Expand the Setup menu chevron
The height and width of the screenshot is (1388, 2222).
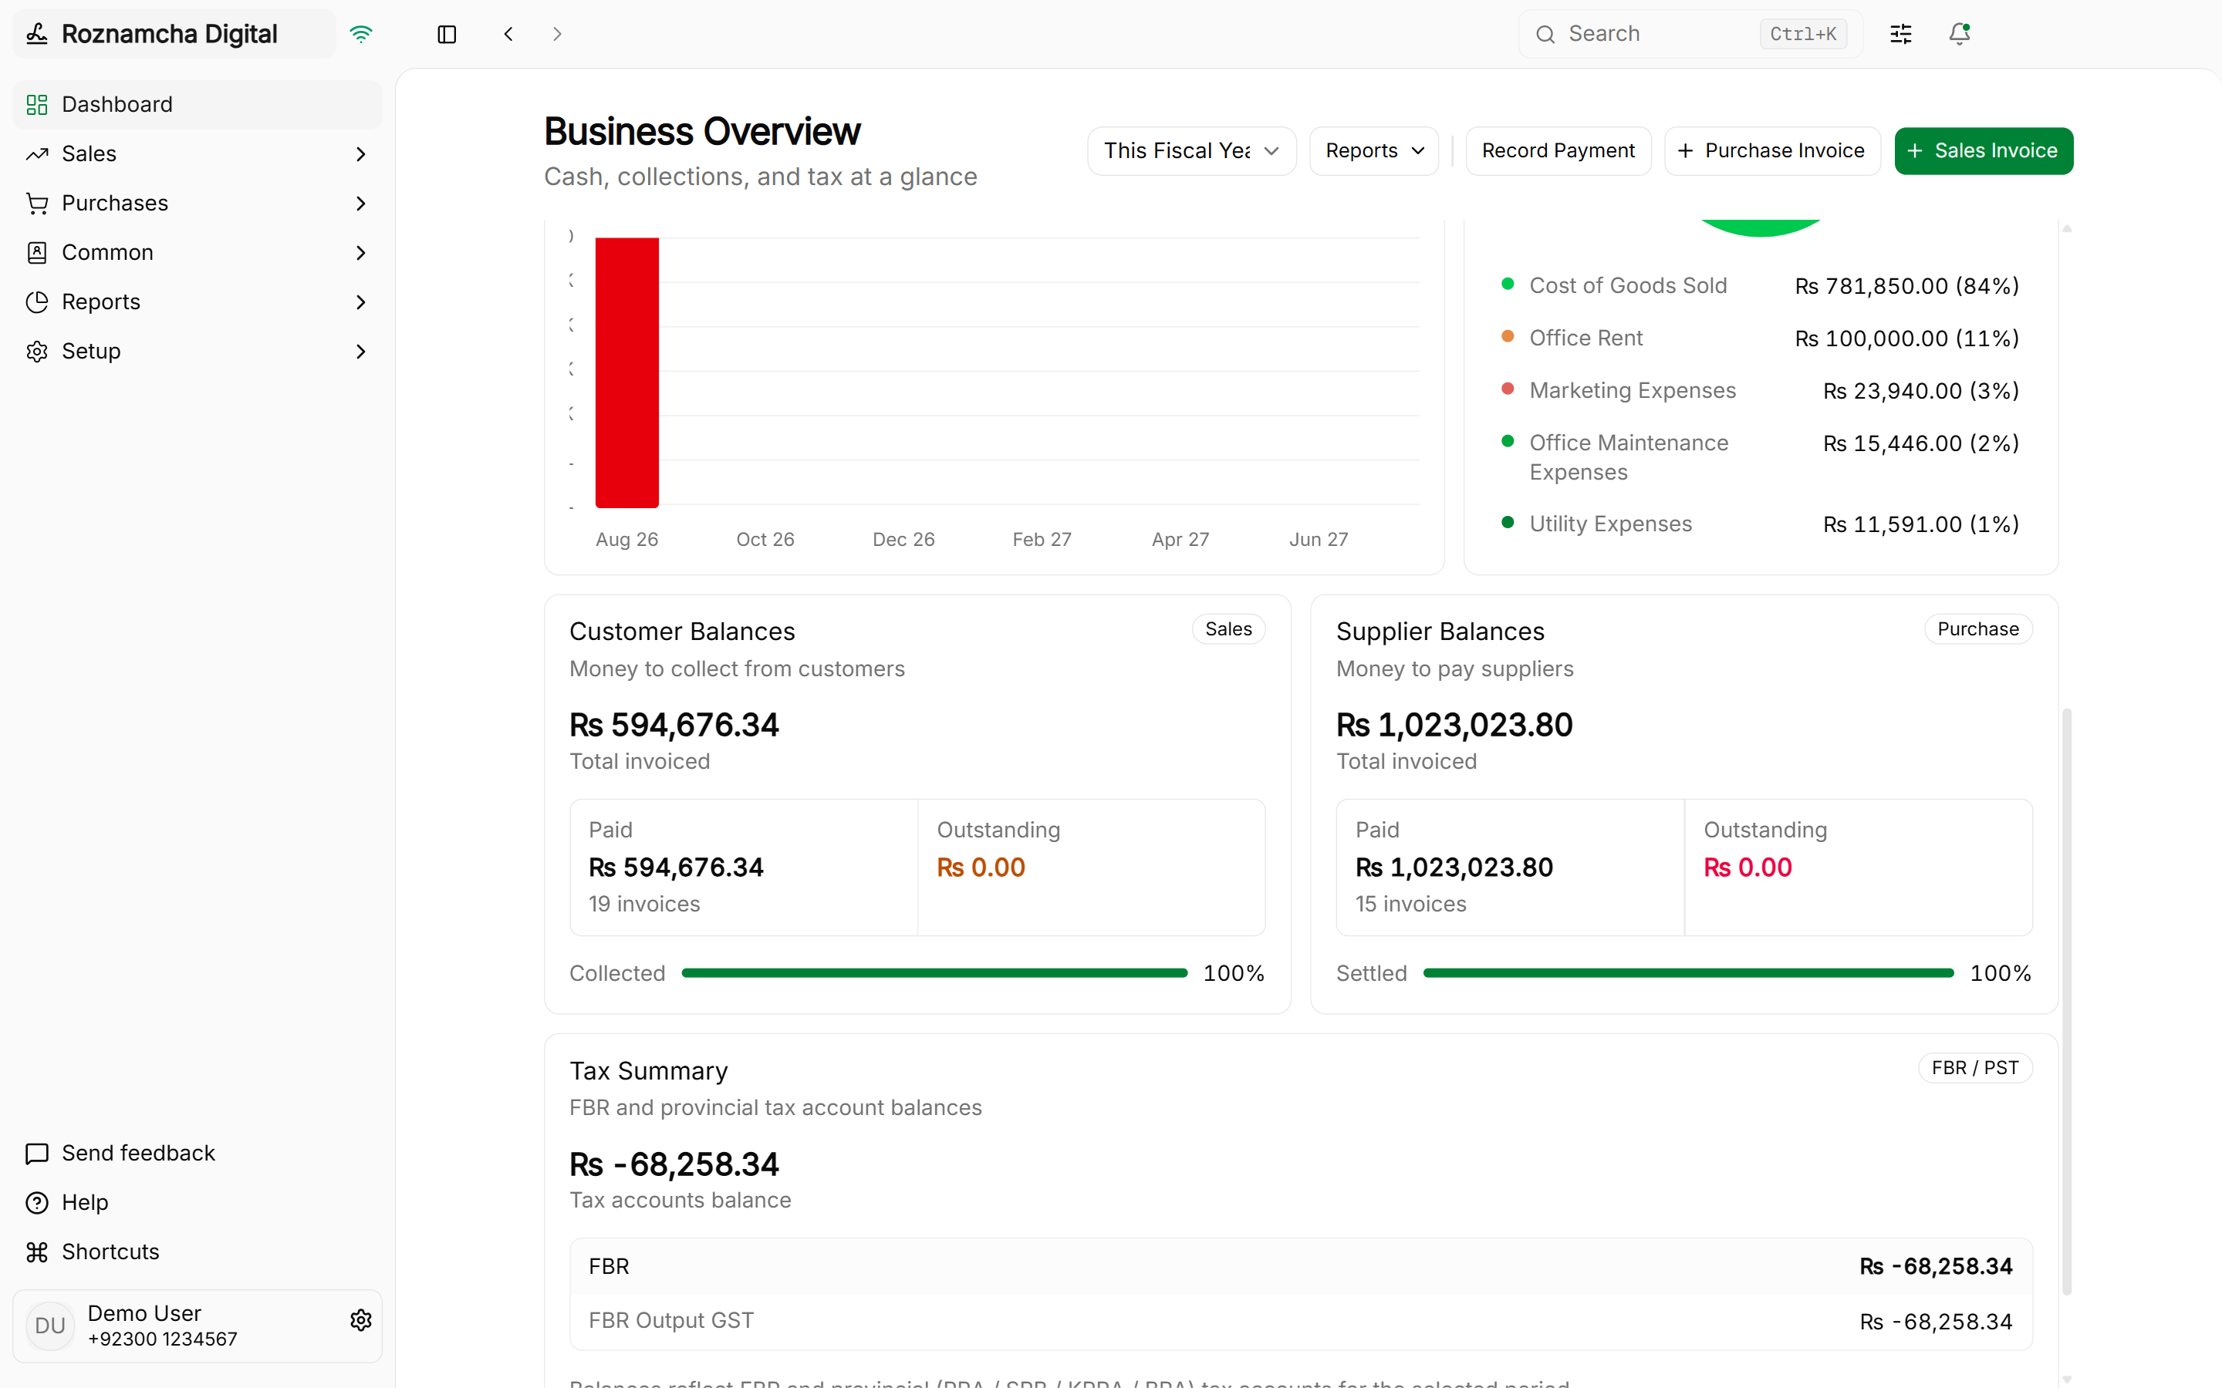[361, 352]
